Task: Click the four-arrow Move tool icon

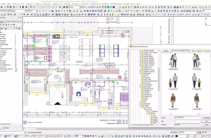Action: coord(85,11)
